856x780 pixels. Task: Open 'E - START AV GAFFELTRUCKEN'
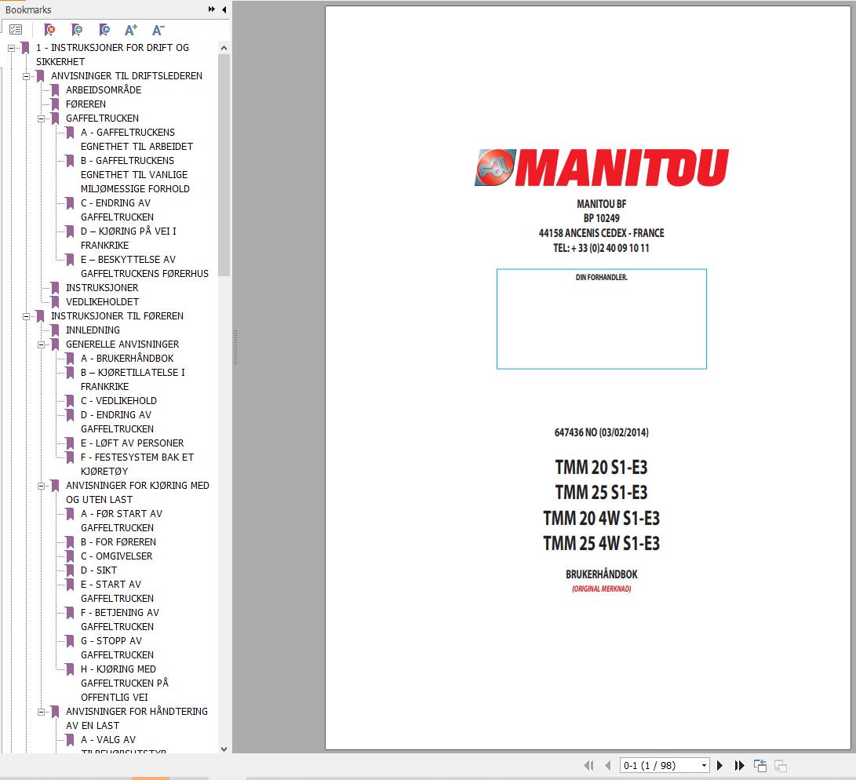coord(117,591)
